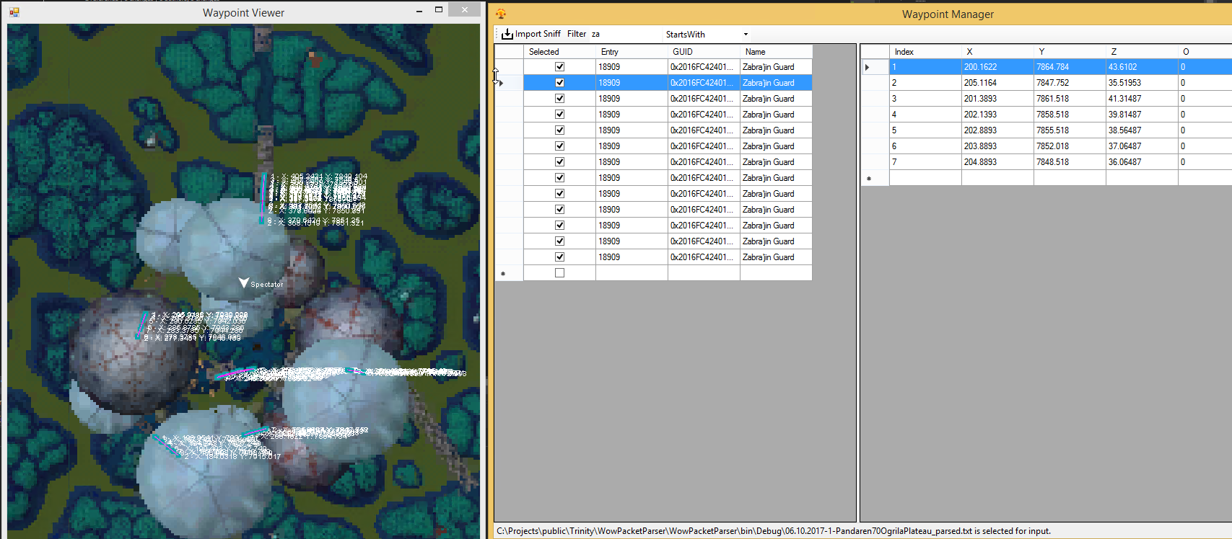Click the Spectator arrow marker on the map

coord(244,283)
